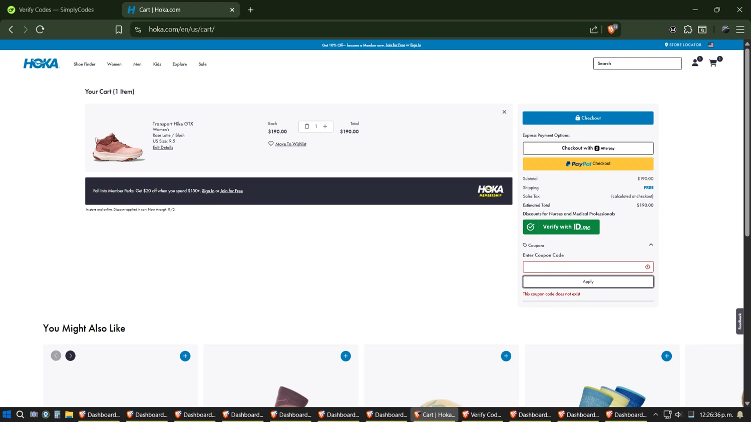This screenshot has width=751, height=422.
Task: Reload the page
Action: [40, 29]
